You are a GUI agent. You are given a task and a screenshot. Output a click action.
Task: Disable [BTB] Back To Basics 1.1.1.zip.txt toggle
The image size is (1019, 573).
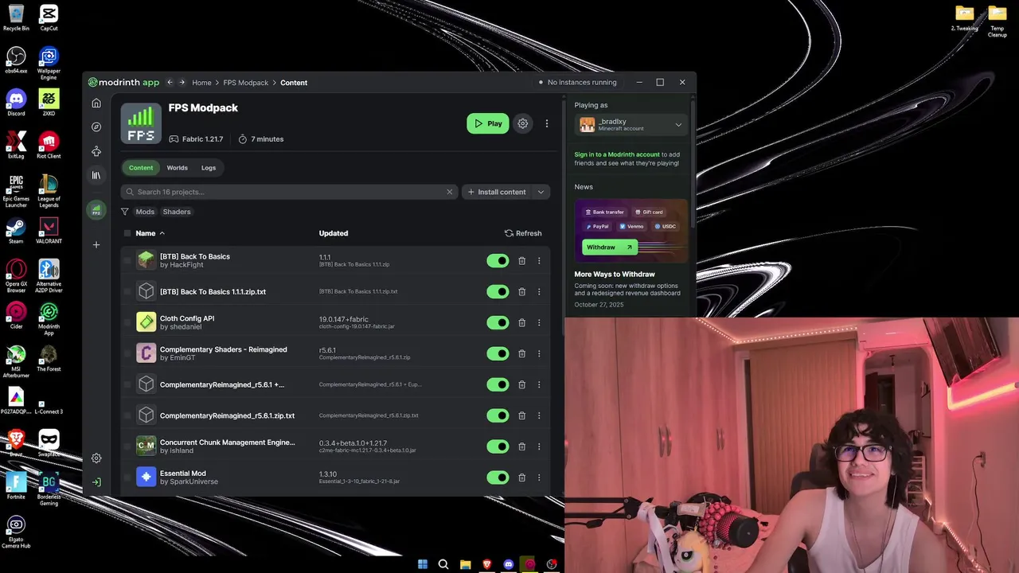(x=498, y=291)
